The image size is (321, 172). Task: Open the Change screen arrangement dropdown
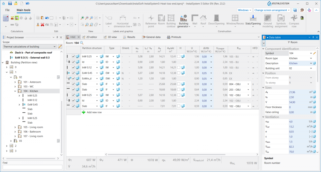pyautogui.click(x=272, y=10)
